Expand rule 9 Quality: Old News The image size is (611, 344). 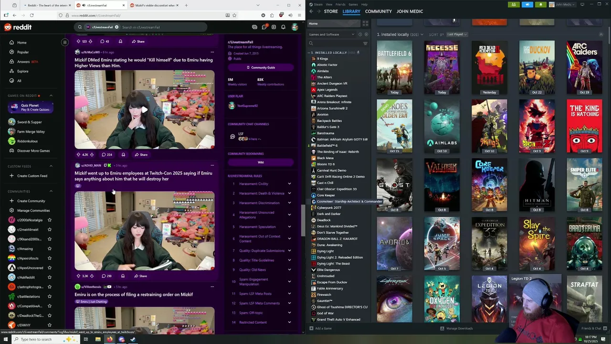[289, 270]
